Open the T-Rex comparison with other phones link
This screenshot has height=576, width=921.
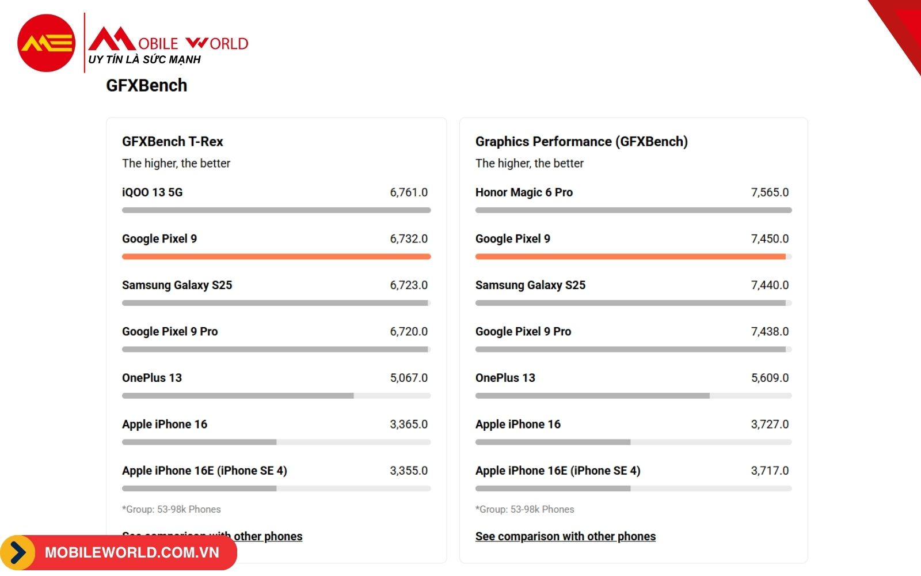[x=212, y=536]
